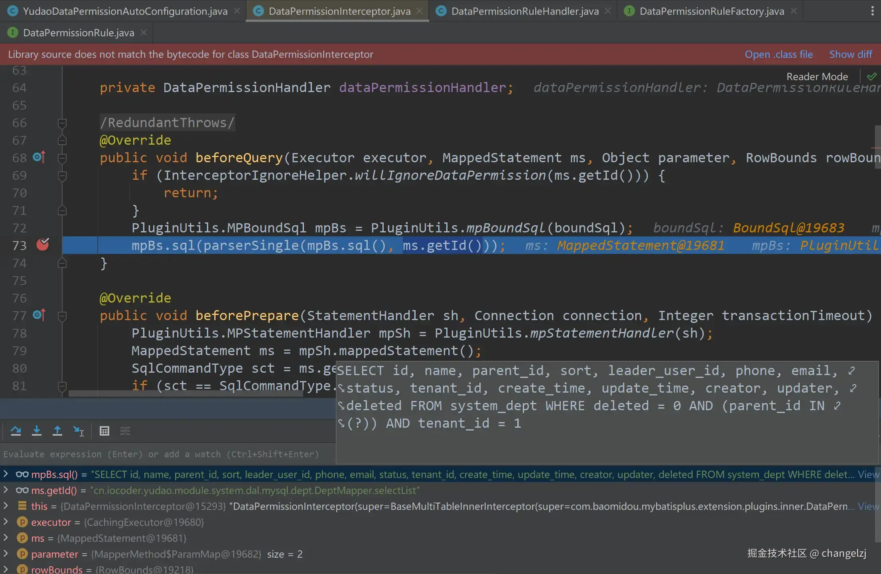This screenshot has width=881, height=574.
Task: Click the editor horizontal scrollbar
Action: point(185,394)
